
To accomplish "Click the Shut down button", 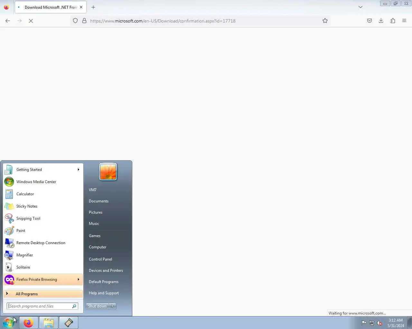I will (x=97, y=306).
